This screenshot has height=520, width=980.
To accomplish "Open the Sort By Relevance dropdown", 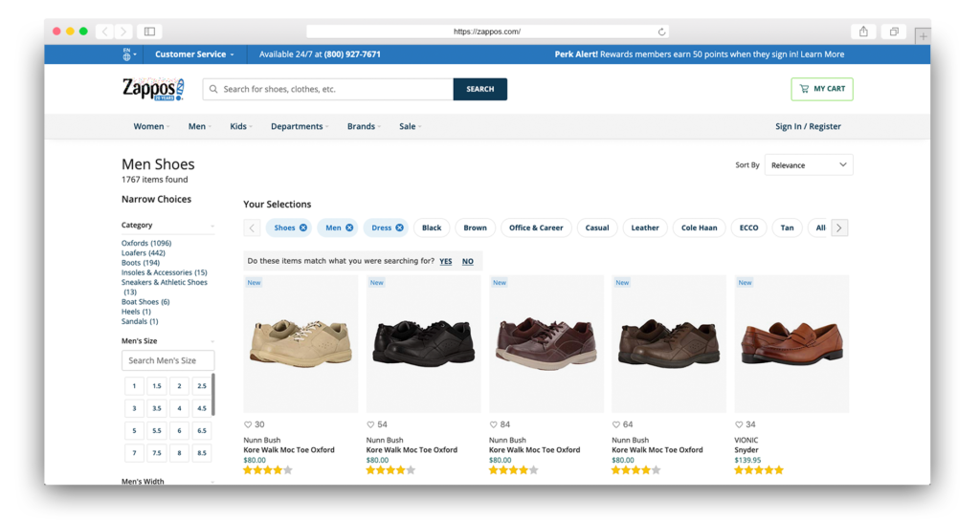I will pyautogui.click(x=808, y=164).
